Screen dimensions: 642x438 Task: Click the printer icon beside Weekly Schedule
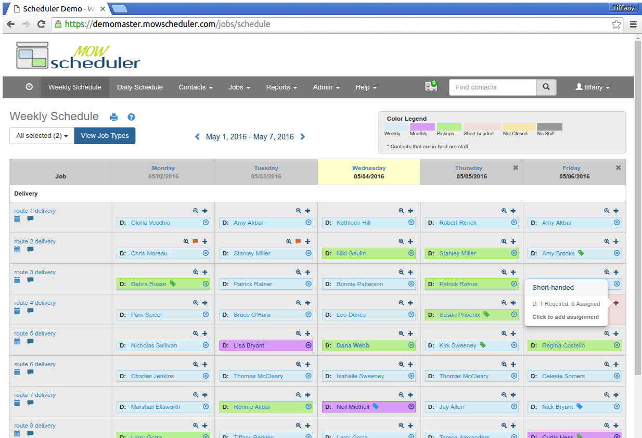114,117
